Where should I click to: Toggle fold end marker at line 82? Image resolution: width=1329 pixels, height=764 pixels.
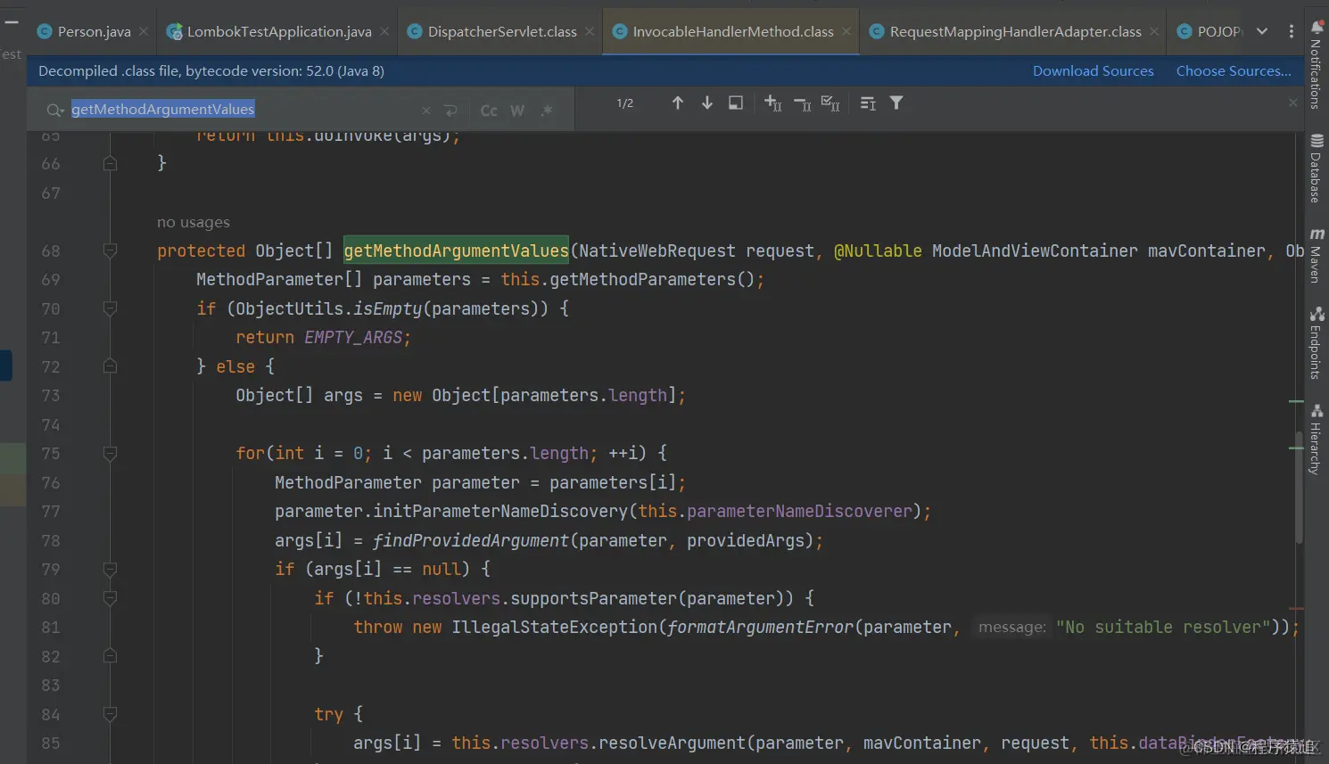coord(110,656)
